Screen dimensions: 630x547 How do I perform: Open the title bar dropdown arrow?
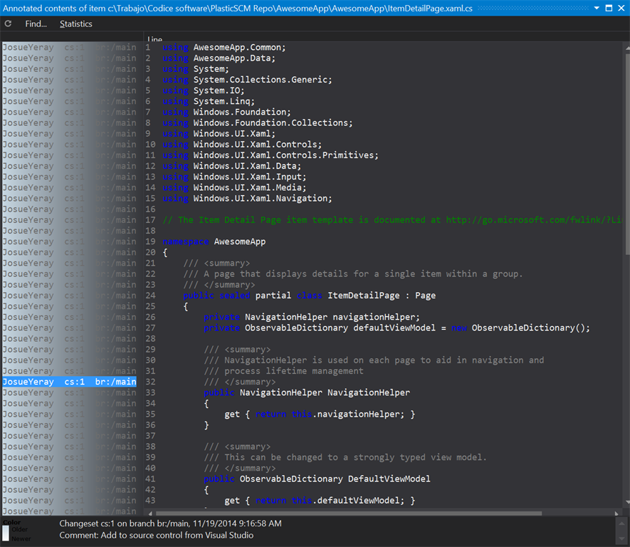[x=595, y=8]
